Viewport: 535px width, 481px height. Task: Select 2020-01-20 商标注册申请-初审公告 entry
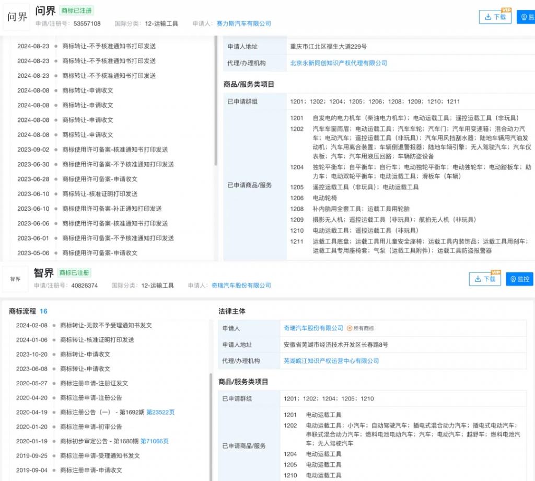tap(69, 427)
